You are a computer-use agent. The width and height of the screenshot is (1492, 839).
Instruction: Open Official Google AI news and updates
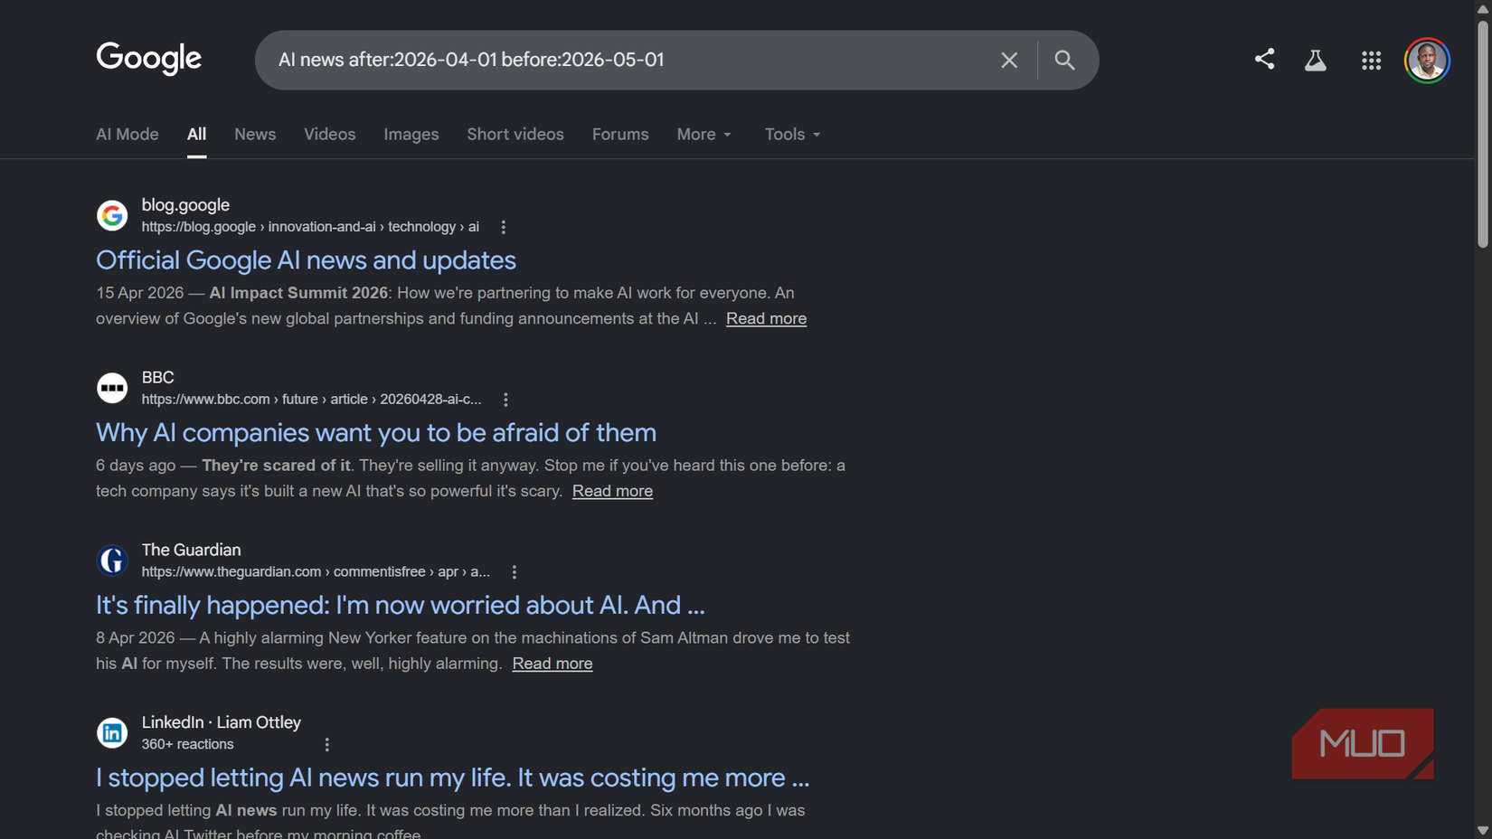(x=306, y=260)
